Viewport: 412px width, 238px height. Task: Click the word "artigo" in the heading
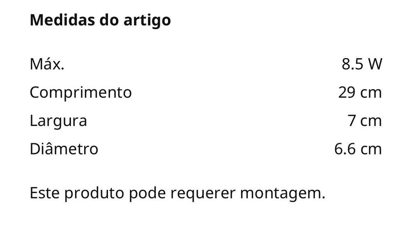[x=147, y=21]
